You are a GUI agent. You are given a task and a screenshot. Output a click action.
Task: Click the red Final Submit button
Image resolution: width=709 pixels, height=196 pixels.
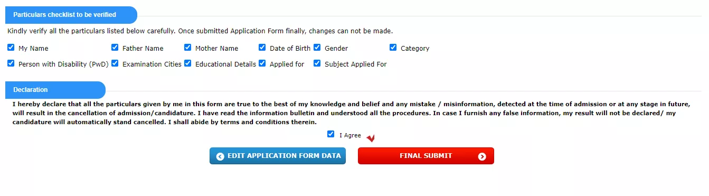(426, 156)
